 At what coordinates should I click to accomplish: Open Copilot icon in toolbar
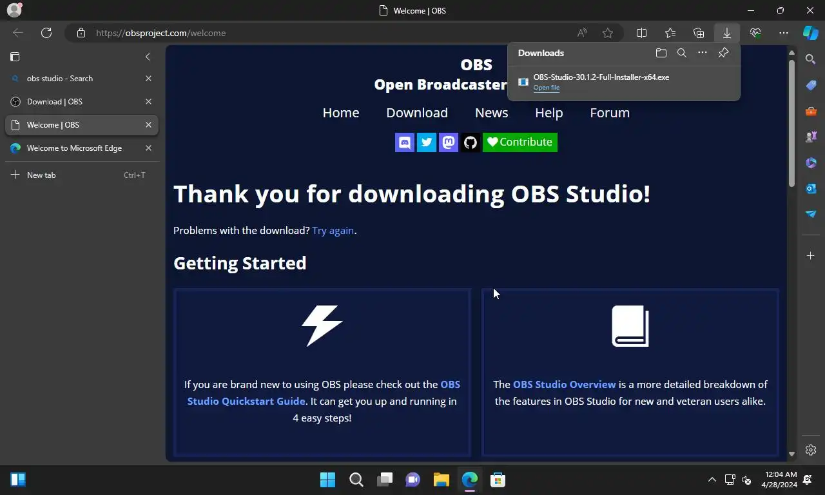(x=810, y=33)
